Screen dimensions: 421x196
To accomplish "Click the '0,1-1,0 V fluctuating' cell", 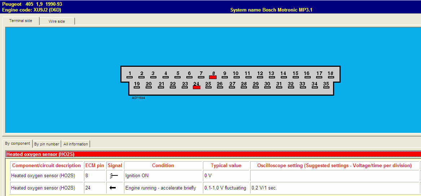I will (226, 188).
